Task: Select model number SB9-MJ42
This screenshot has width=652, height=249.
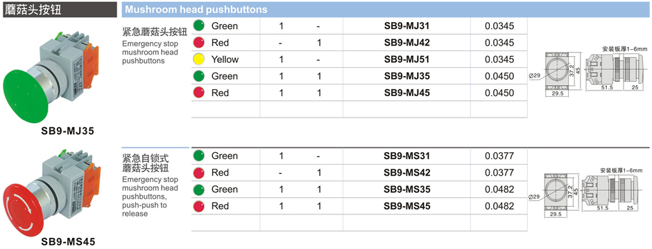Action: 406,43
